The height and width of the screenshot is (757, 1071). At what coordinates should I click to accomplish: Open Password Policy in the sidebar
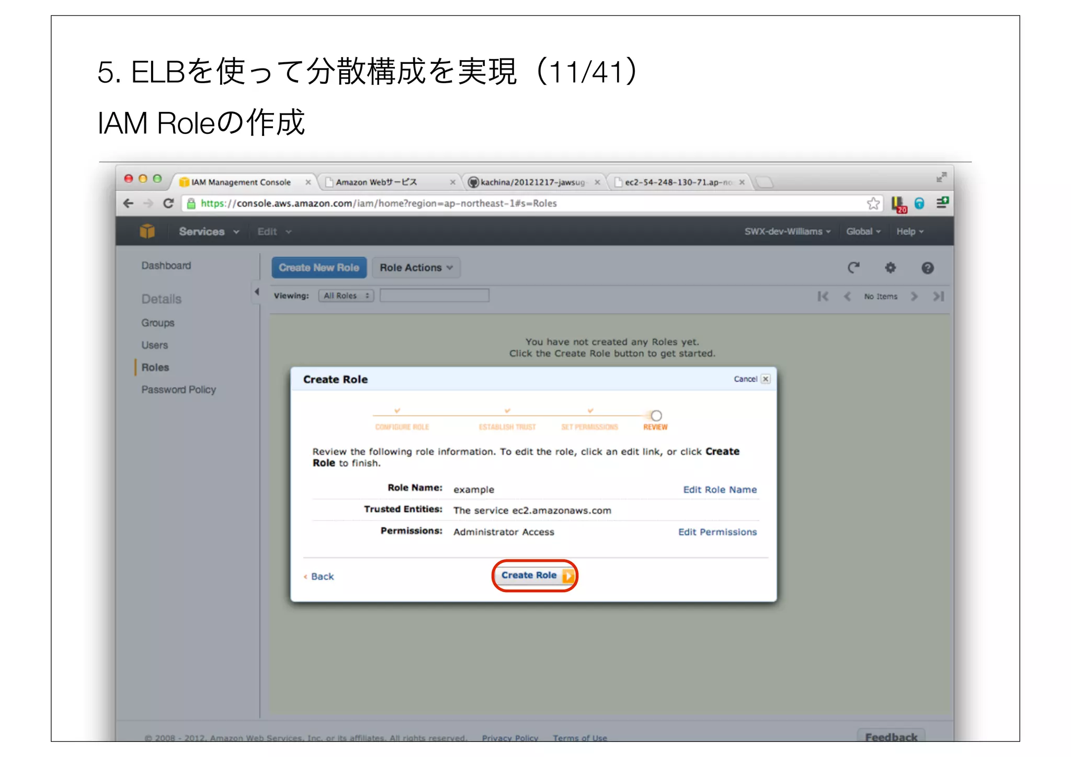(179, 390)
